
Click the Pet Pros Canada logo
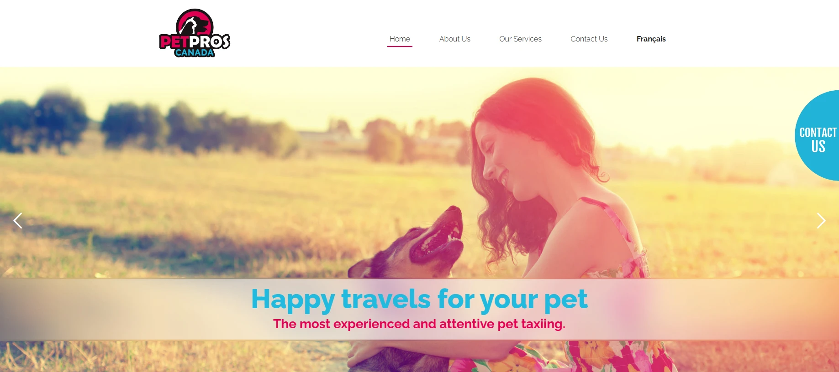pos(195,33)
